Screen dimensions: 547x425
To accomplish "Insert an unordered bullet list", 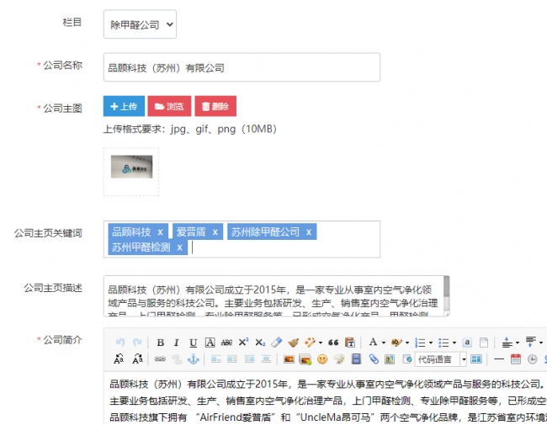I will pos(443,343).
